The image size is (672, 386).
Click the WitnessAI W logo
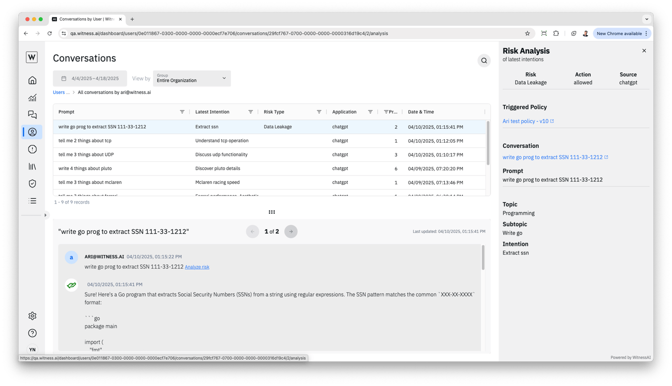tap(32, 57)
